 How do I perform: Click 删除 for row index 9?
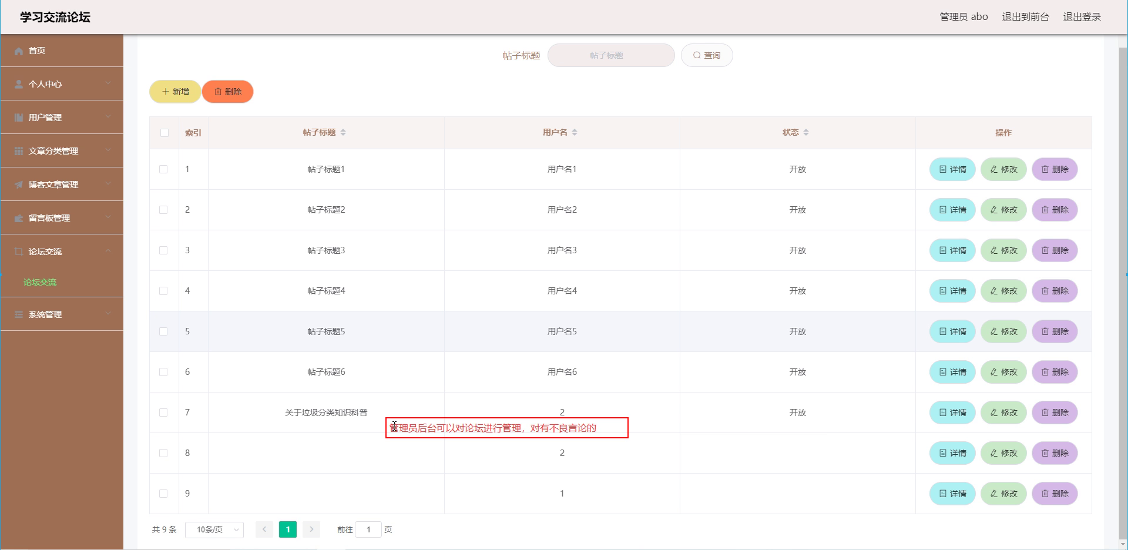(1055, 494)
